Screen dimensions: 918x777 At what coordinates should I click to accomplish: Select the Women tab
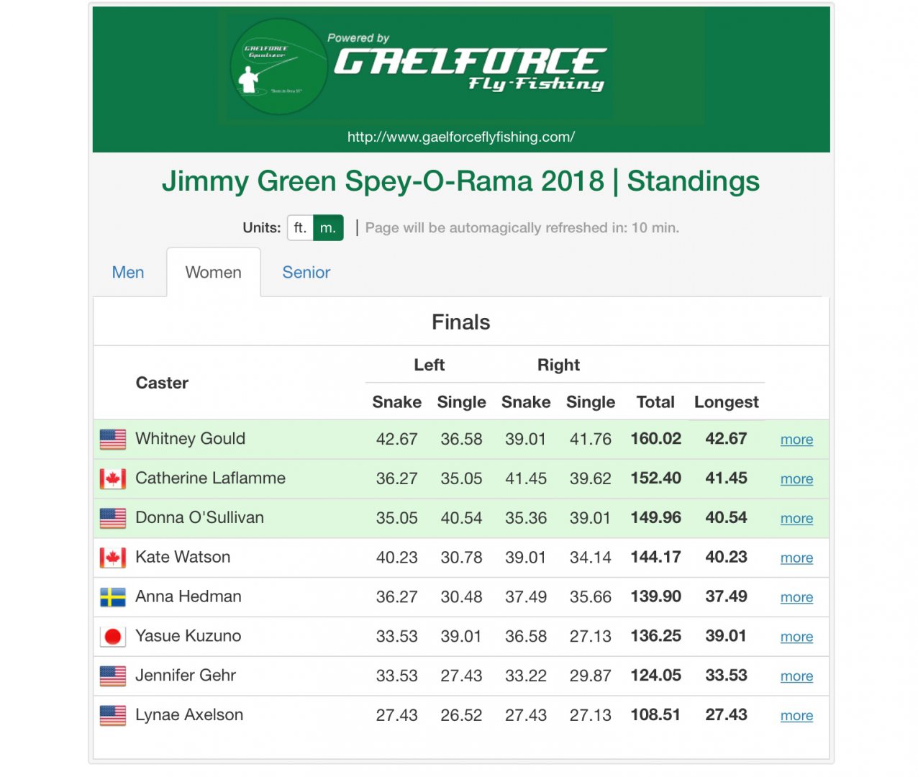coord(213,273)
